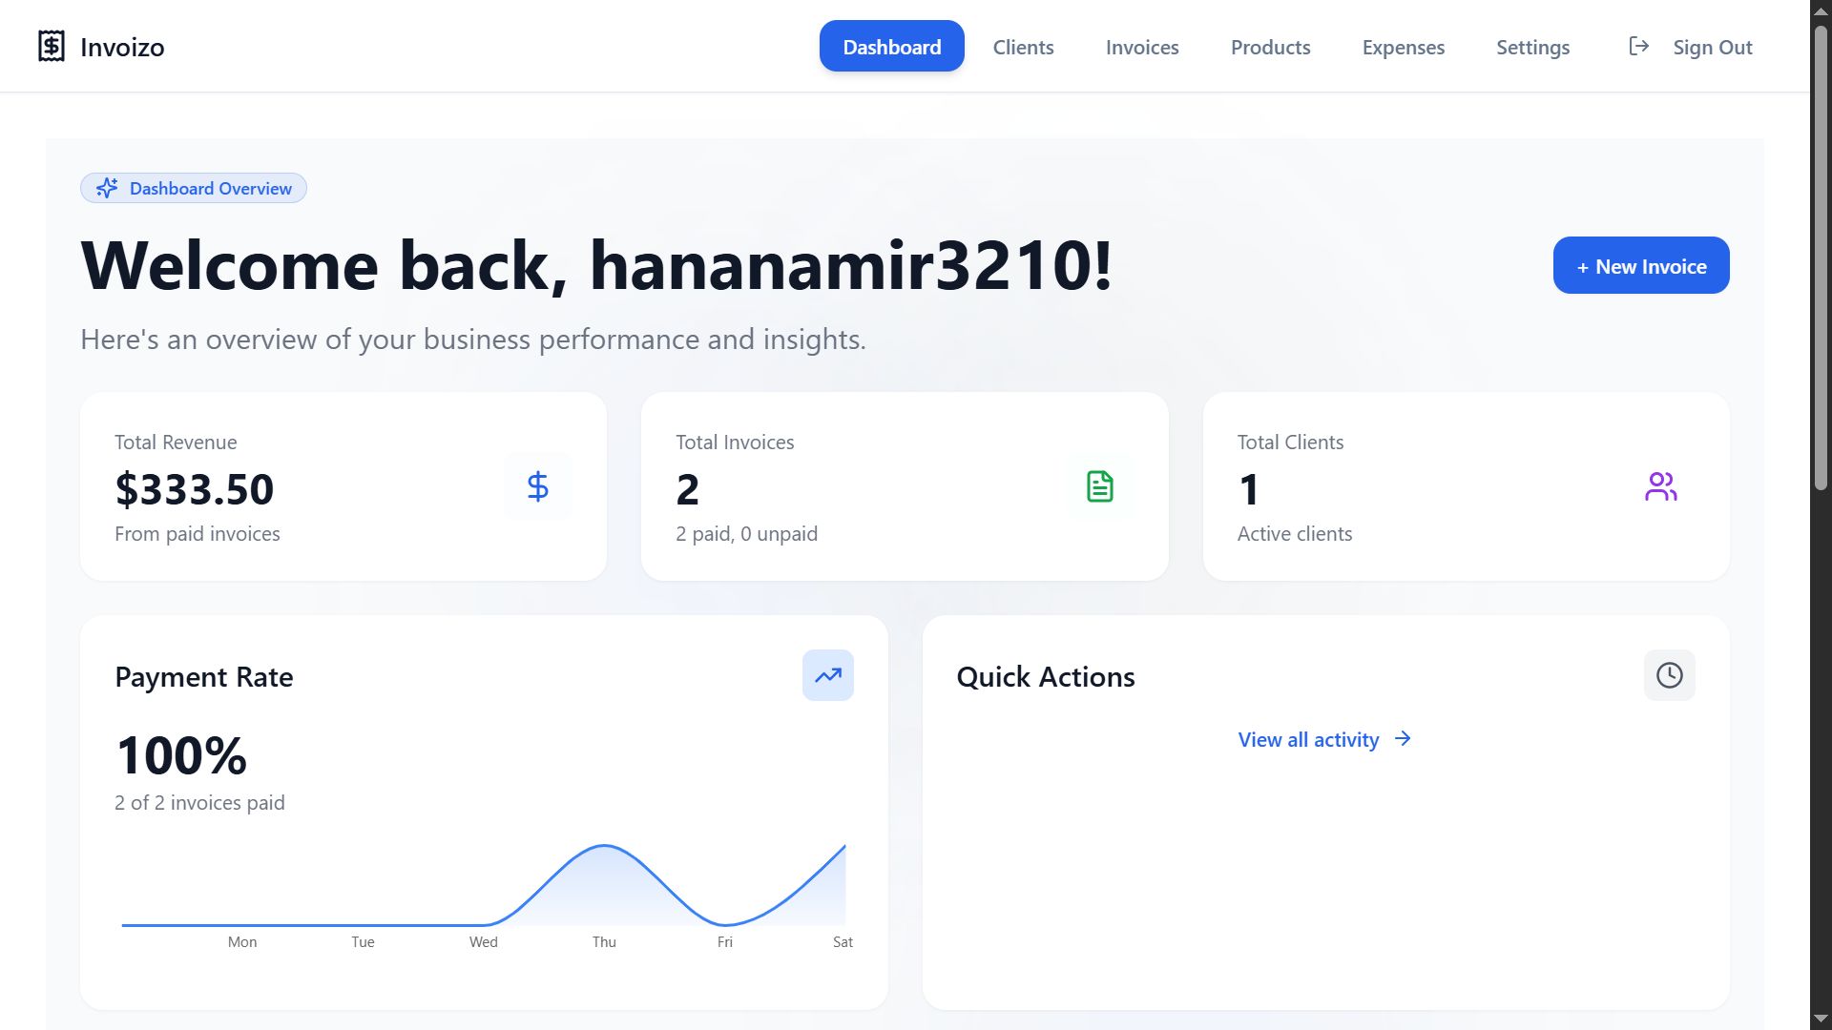
Task: Click the sparkle icon in Dashboard Overview
Action: (107, 188)
